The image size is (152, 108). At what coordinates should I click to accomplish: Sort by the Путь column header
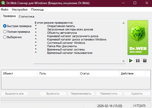pyautogui.click(x=58, y=73)
